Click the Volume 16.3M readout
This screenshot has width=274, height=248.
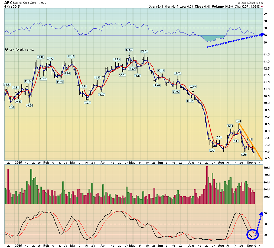[222, 7]
